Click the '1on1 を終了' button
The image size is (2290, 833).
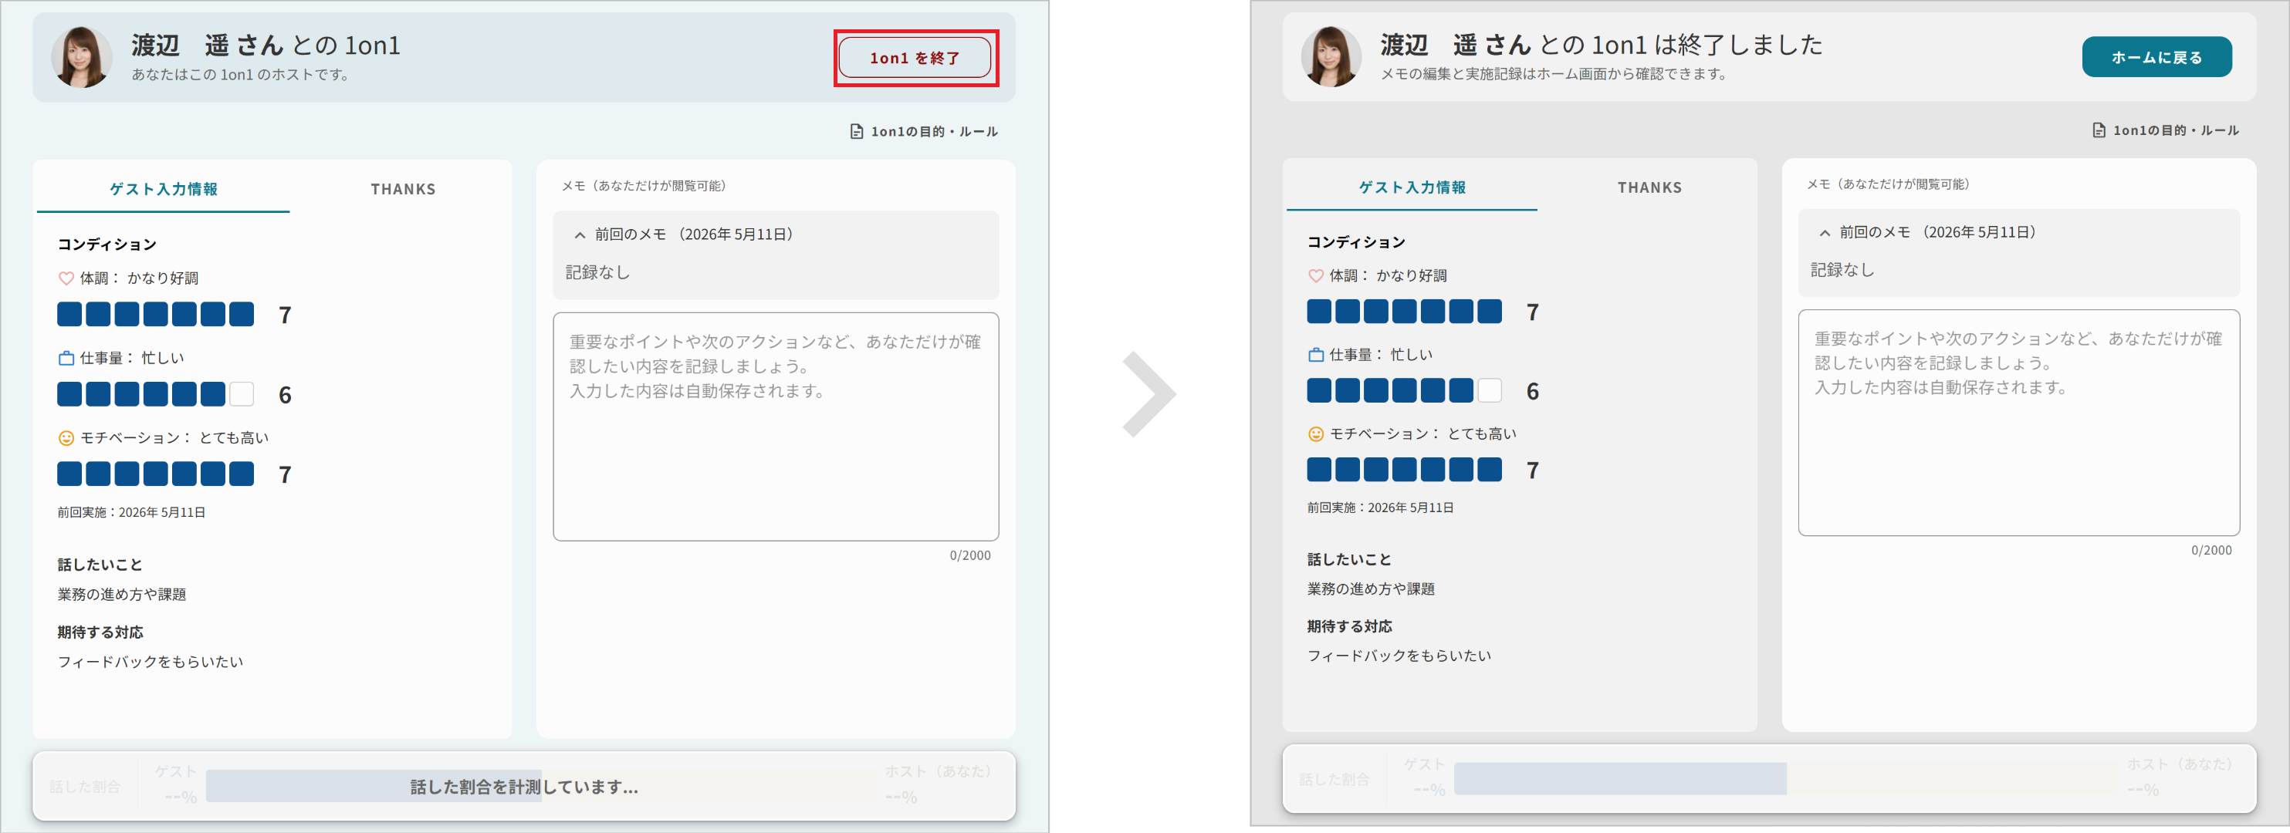[x=915, y=58]
